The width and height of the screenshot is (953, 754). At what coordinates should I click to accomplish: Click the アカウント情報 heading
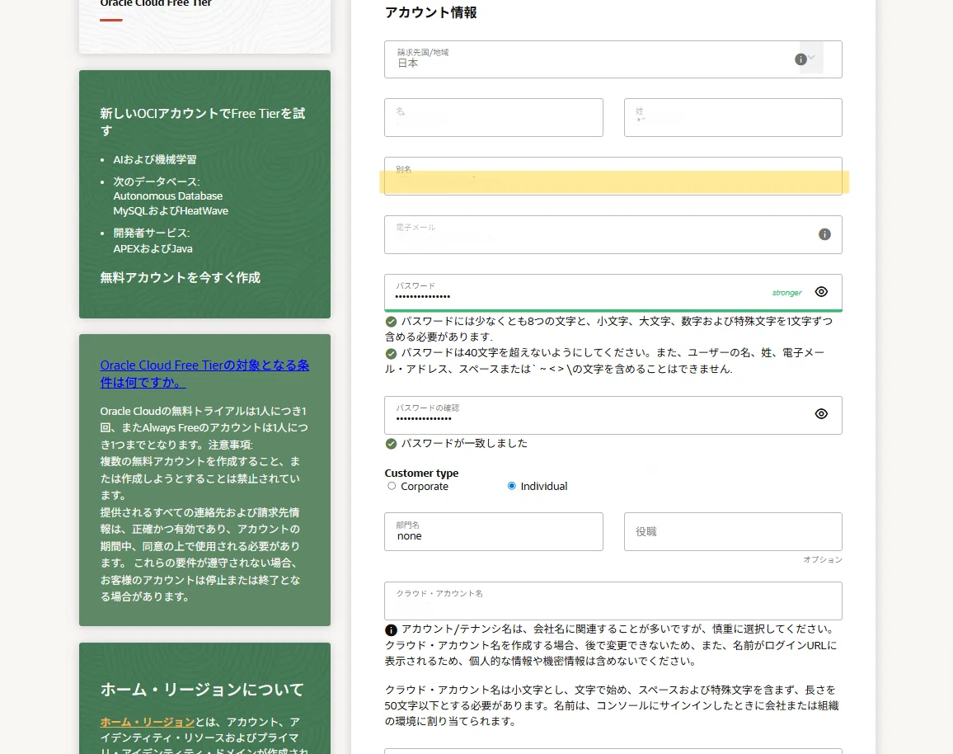tap(430, 12)
